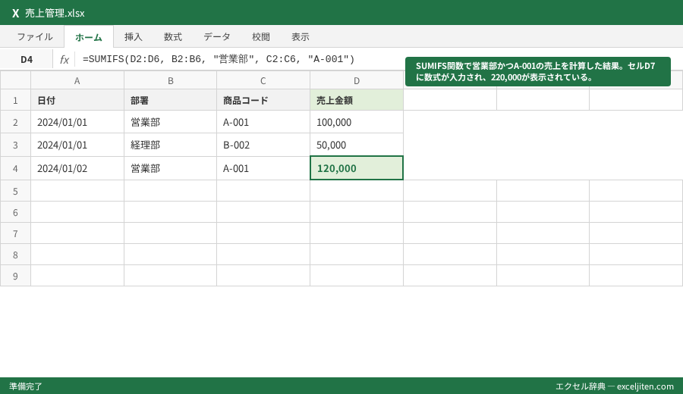The height and width of the screenshot is (394, 683).
Task: Click the fx insert function icon
Action: [x=64, y=59]
